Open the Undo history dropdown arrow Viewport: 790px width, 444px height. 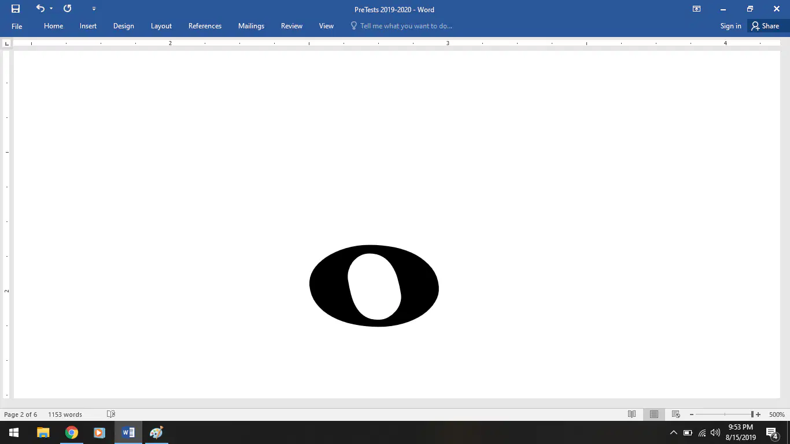pyautogui.click(x=51, y=9)
